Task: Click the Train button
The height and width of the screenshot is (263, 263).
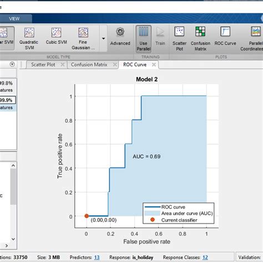Action: 160,39
